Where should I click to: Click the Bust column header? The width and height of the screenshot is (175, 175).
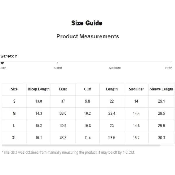pyautogui.click(x=63, y=89)
